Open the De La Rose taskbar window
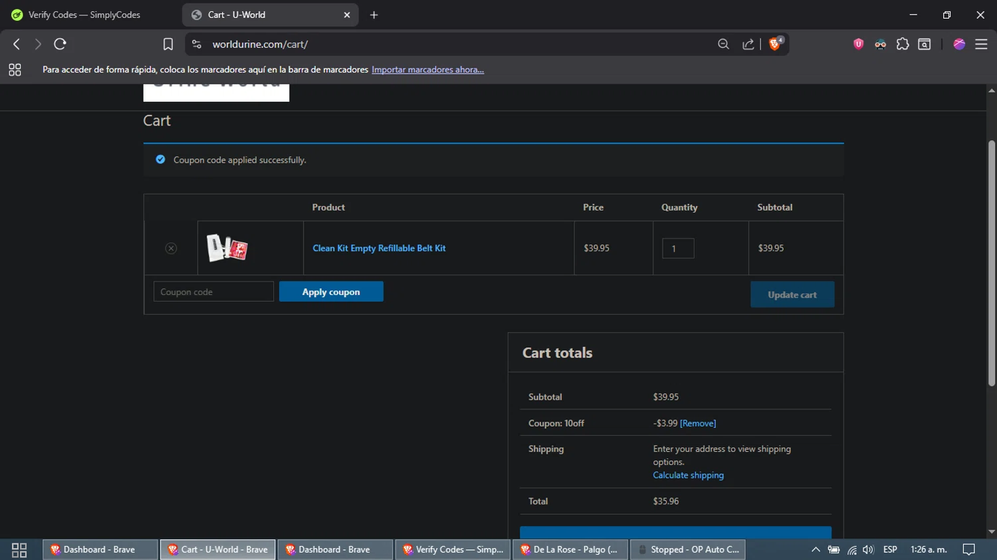997x560 pixels. [x=570, y=549]
